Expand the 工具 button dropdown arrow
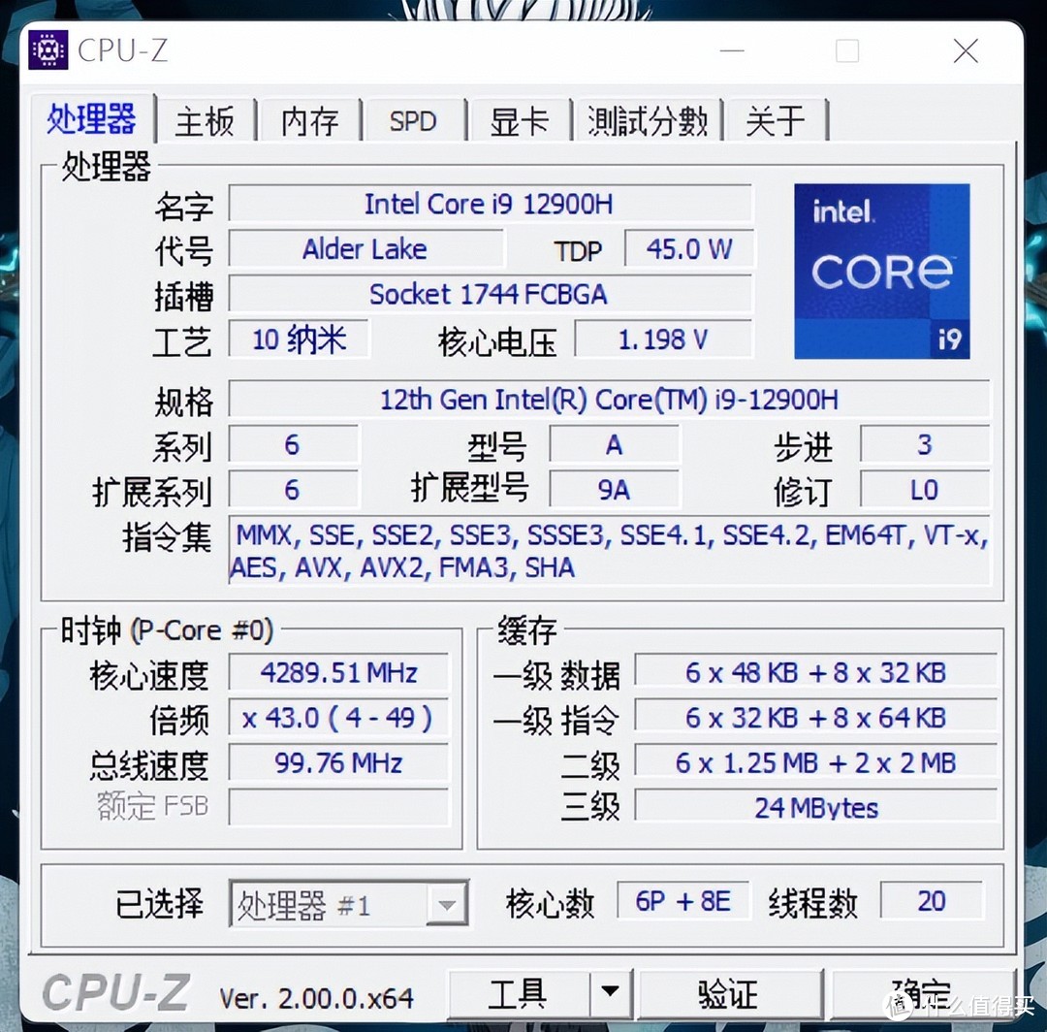The width and height of the screenshot is (1047, 1032). (611, 992)
